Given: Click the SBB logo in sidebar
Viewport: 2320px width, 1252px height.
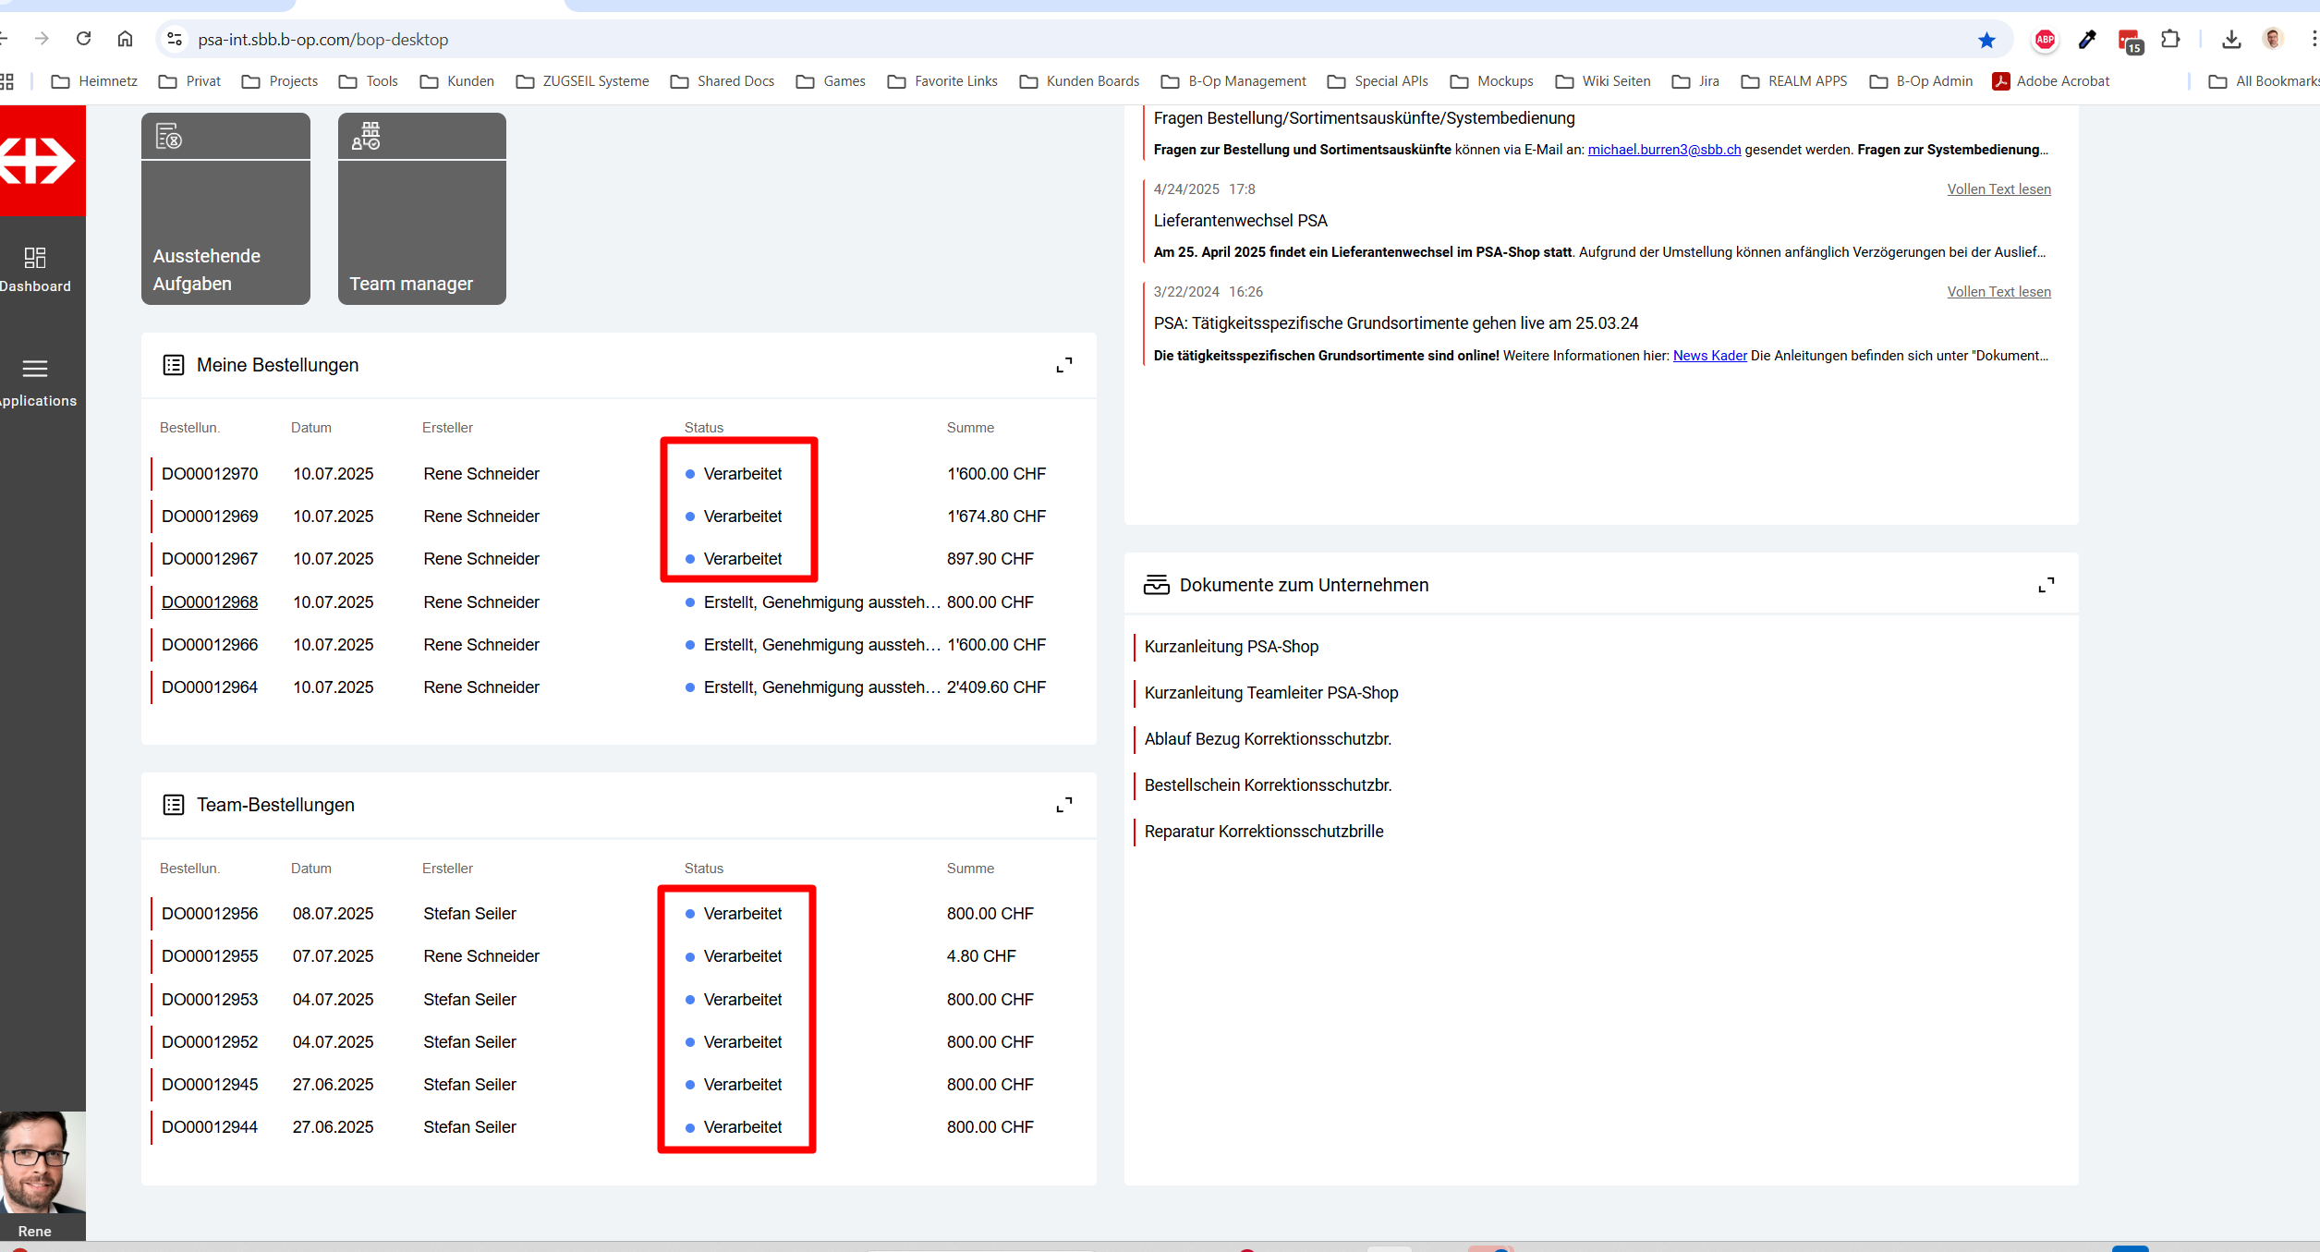Looking at the screenshot, I should click(37, 161).
